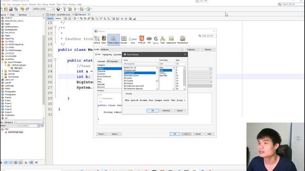The height and width of the screenshot is (171, 305).
Task: Click the Clean and Build icon
Action: [70, 9]
